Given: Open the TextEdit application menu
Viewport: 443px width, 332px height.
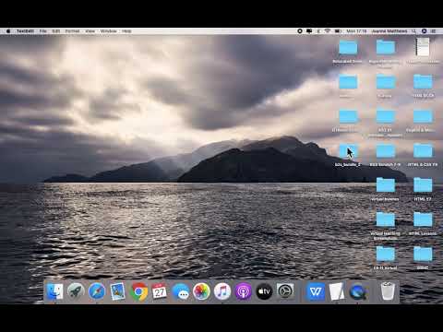Looking at the screenshot, I should coord(25,31).
